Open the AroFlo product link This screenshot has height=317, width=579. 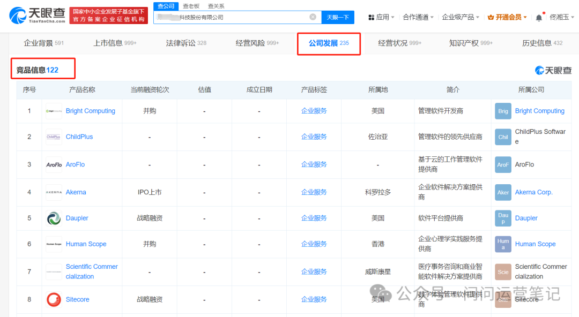pos(76,164)
